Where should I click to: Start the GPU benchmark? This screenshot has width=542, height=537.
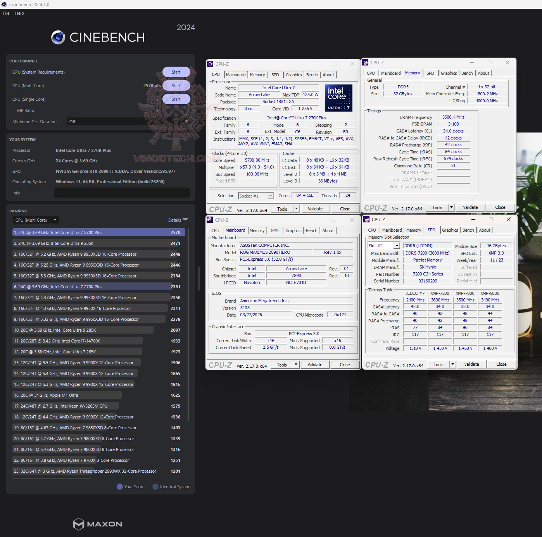[x=176, y=72]
